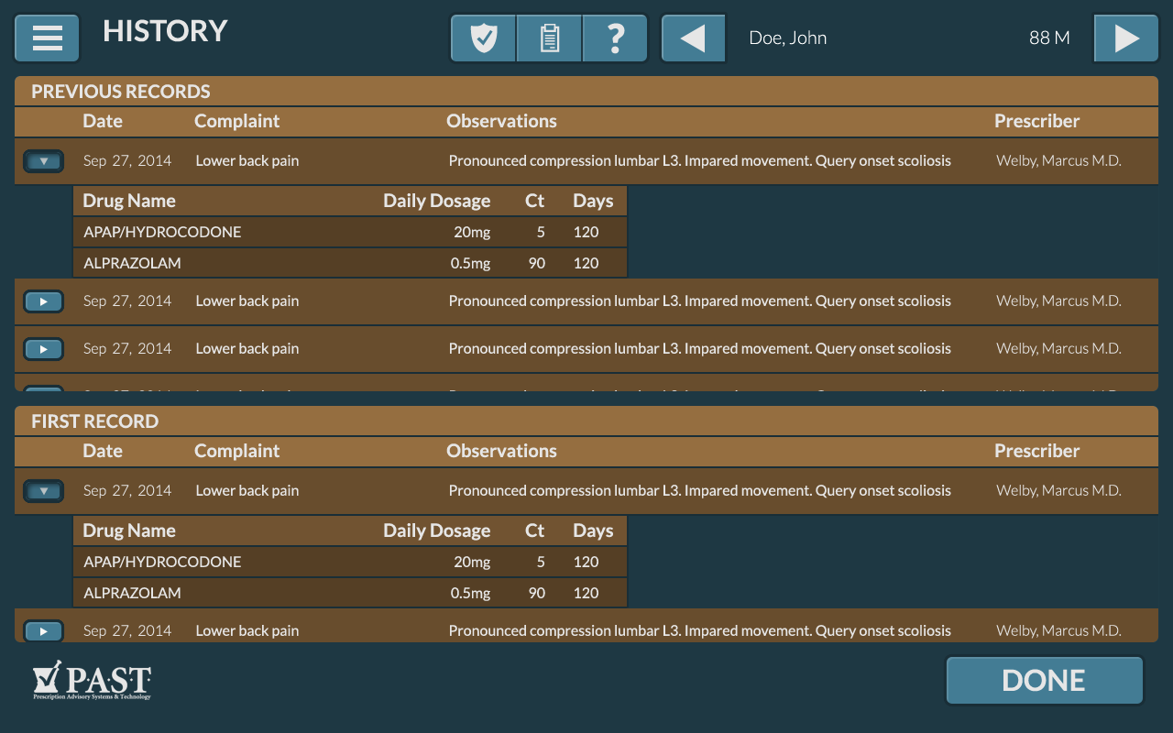Select patient name Doe, John
Screen dimensions: 1173x733
tap(787, 38)
